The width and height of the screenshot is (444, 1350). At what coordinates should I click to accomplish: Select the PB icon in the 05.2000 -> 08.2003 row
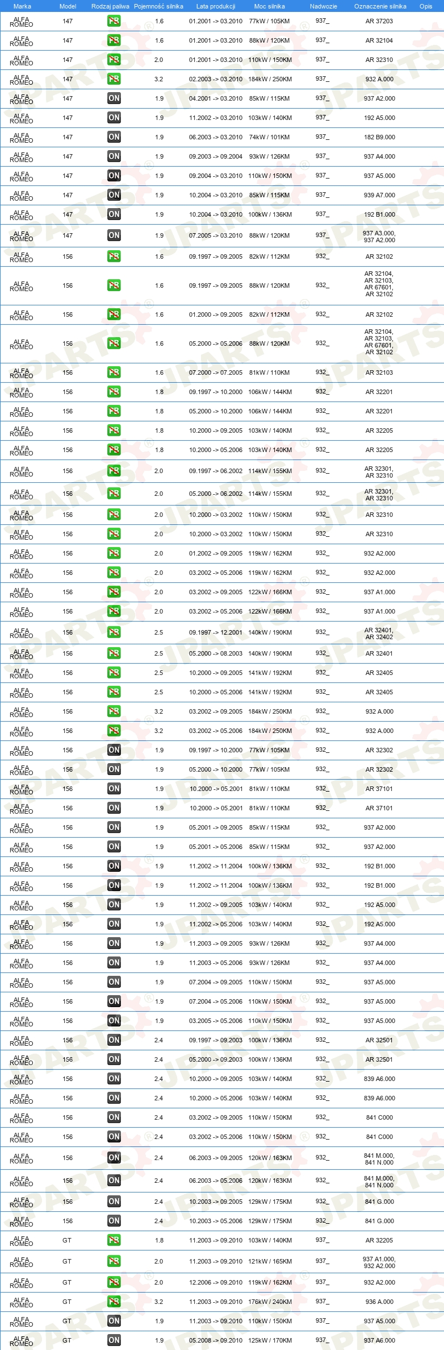pyautogui.click(x=114, y=653)
